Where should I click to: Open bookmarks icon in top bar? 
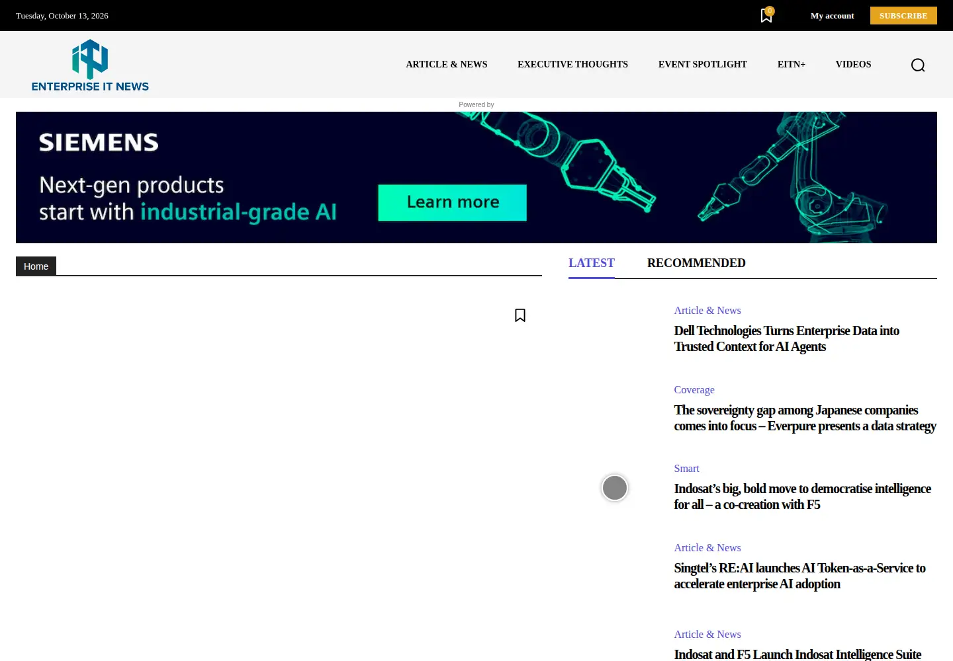pyautogui.click(x=766, y=16)
